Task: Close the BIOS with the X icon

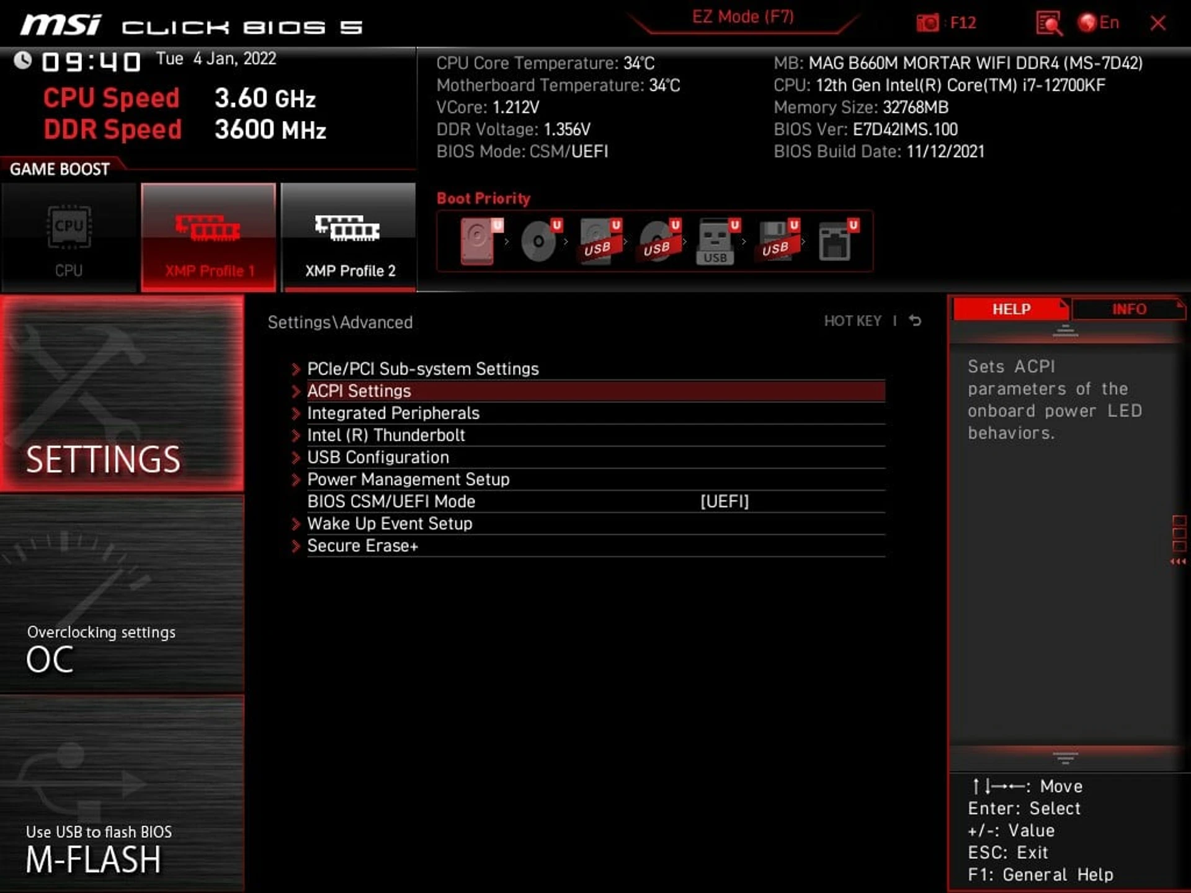Action: pos(1158,23)
